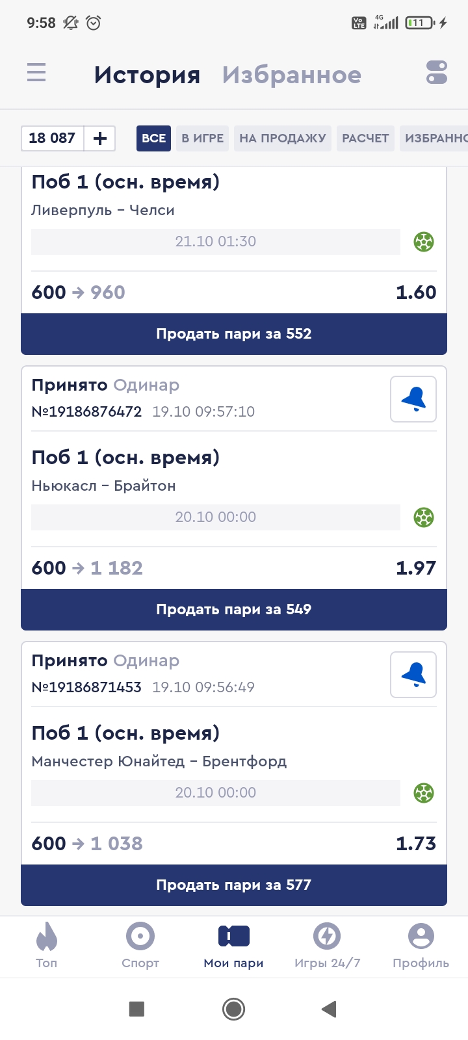
Task: Filter bets by В ИГРЕ
Action: [202, 138]
